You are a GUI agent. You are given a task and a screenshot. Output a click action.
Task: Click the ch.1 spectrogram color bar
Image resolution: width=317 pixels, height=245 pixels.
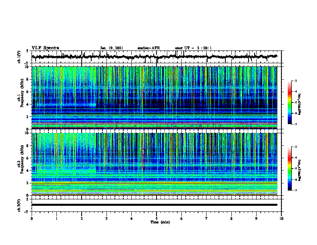(289, 102)
